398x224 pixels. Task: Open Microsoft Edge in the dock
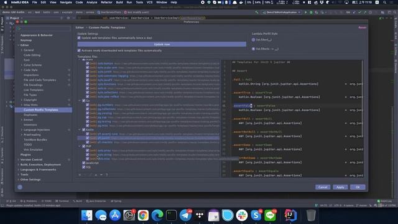[157, 215]
